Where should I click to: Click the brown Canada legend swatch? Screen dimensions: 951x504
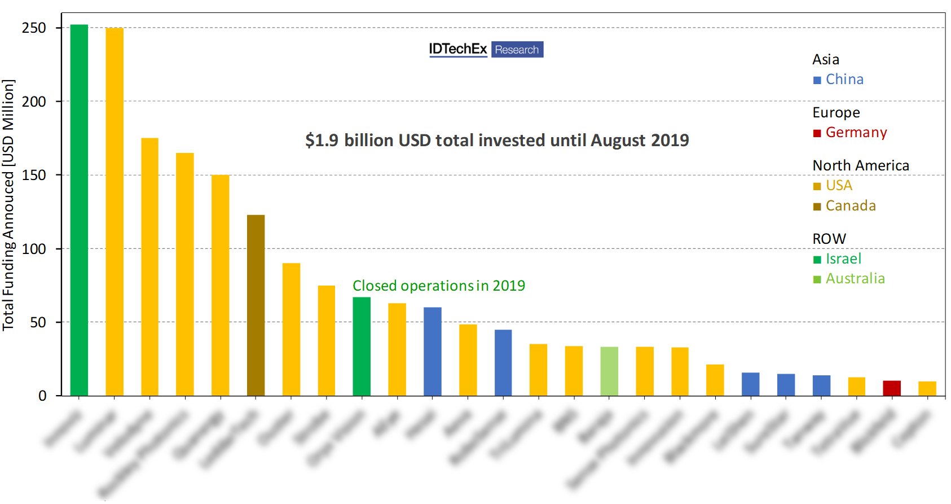tap(817, 207)
